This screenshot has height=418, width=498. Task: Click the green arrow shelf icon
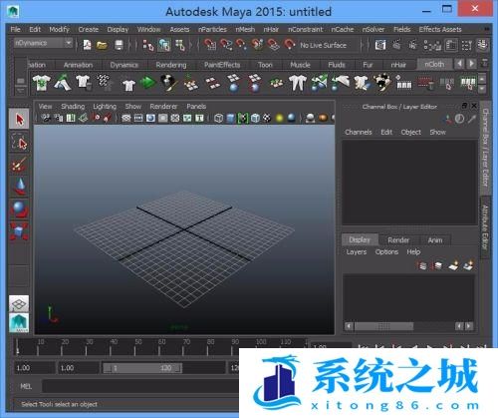pos(147,82)
